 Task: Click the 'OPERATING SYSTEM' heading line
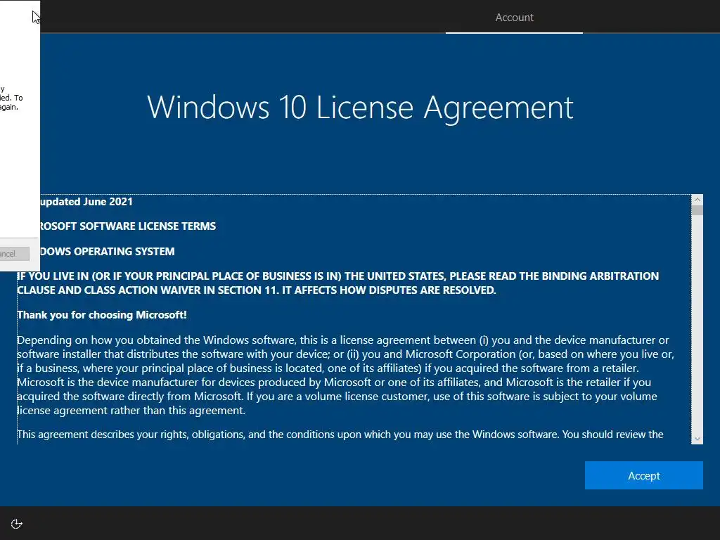tap(108, 251)
